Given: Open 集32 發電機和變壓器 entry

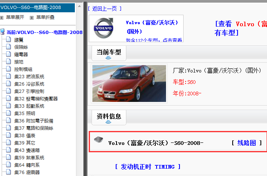Looking at the screenshot, I should (36, 99).
